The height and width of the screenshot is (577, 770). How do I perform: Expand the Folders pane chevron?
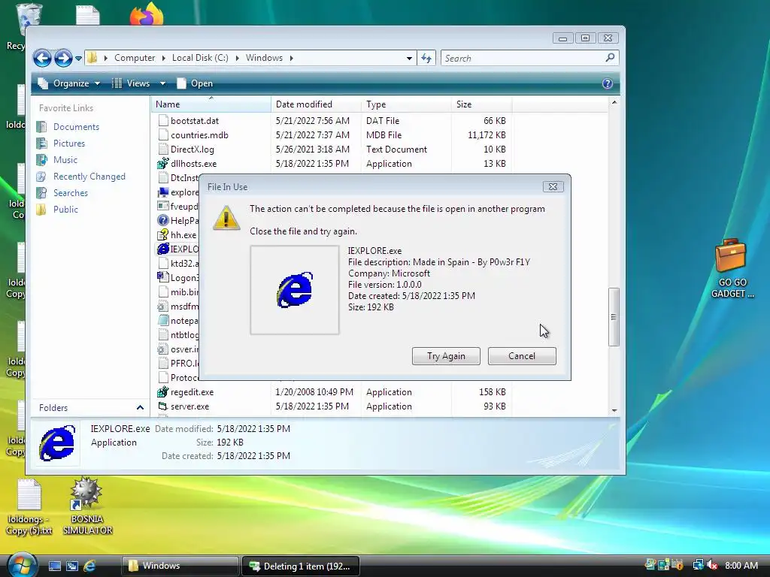coord(140,408)
